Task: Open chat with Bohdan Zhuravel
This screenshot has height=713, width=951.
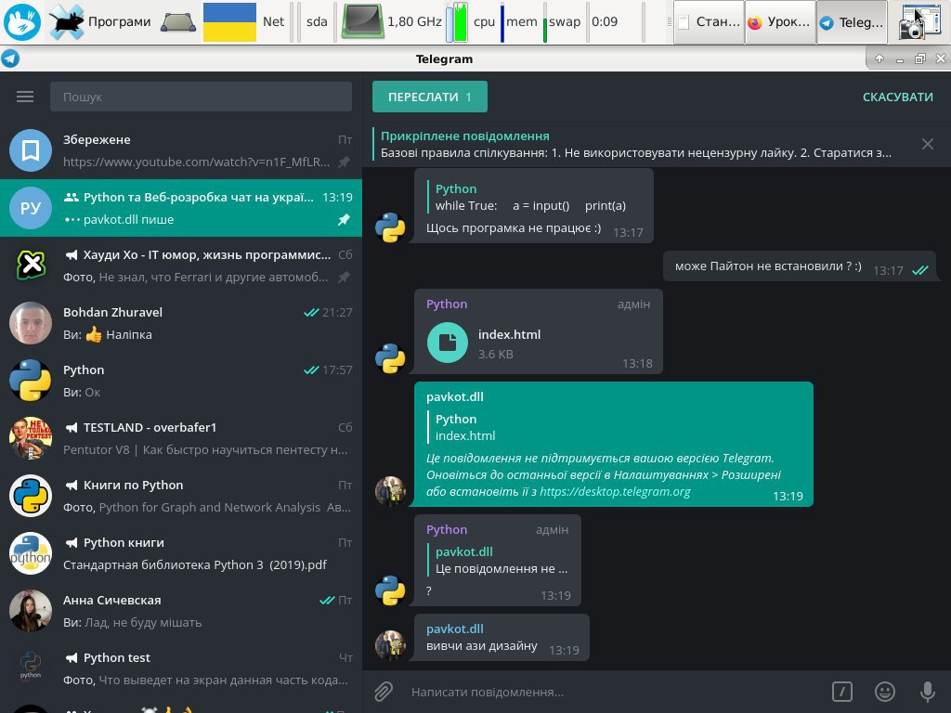Action: click(x=181, y=323)
